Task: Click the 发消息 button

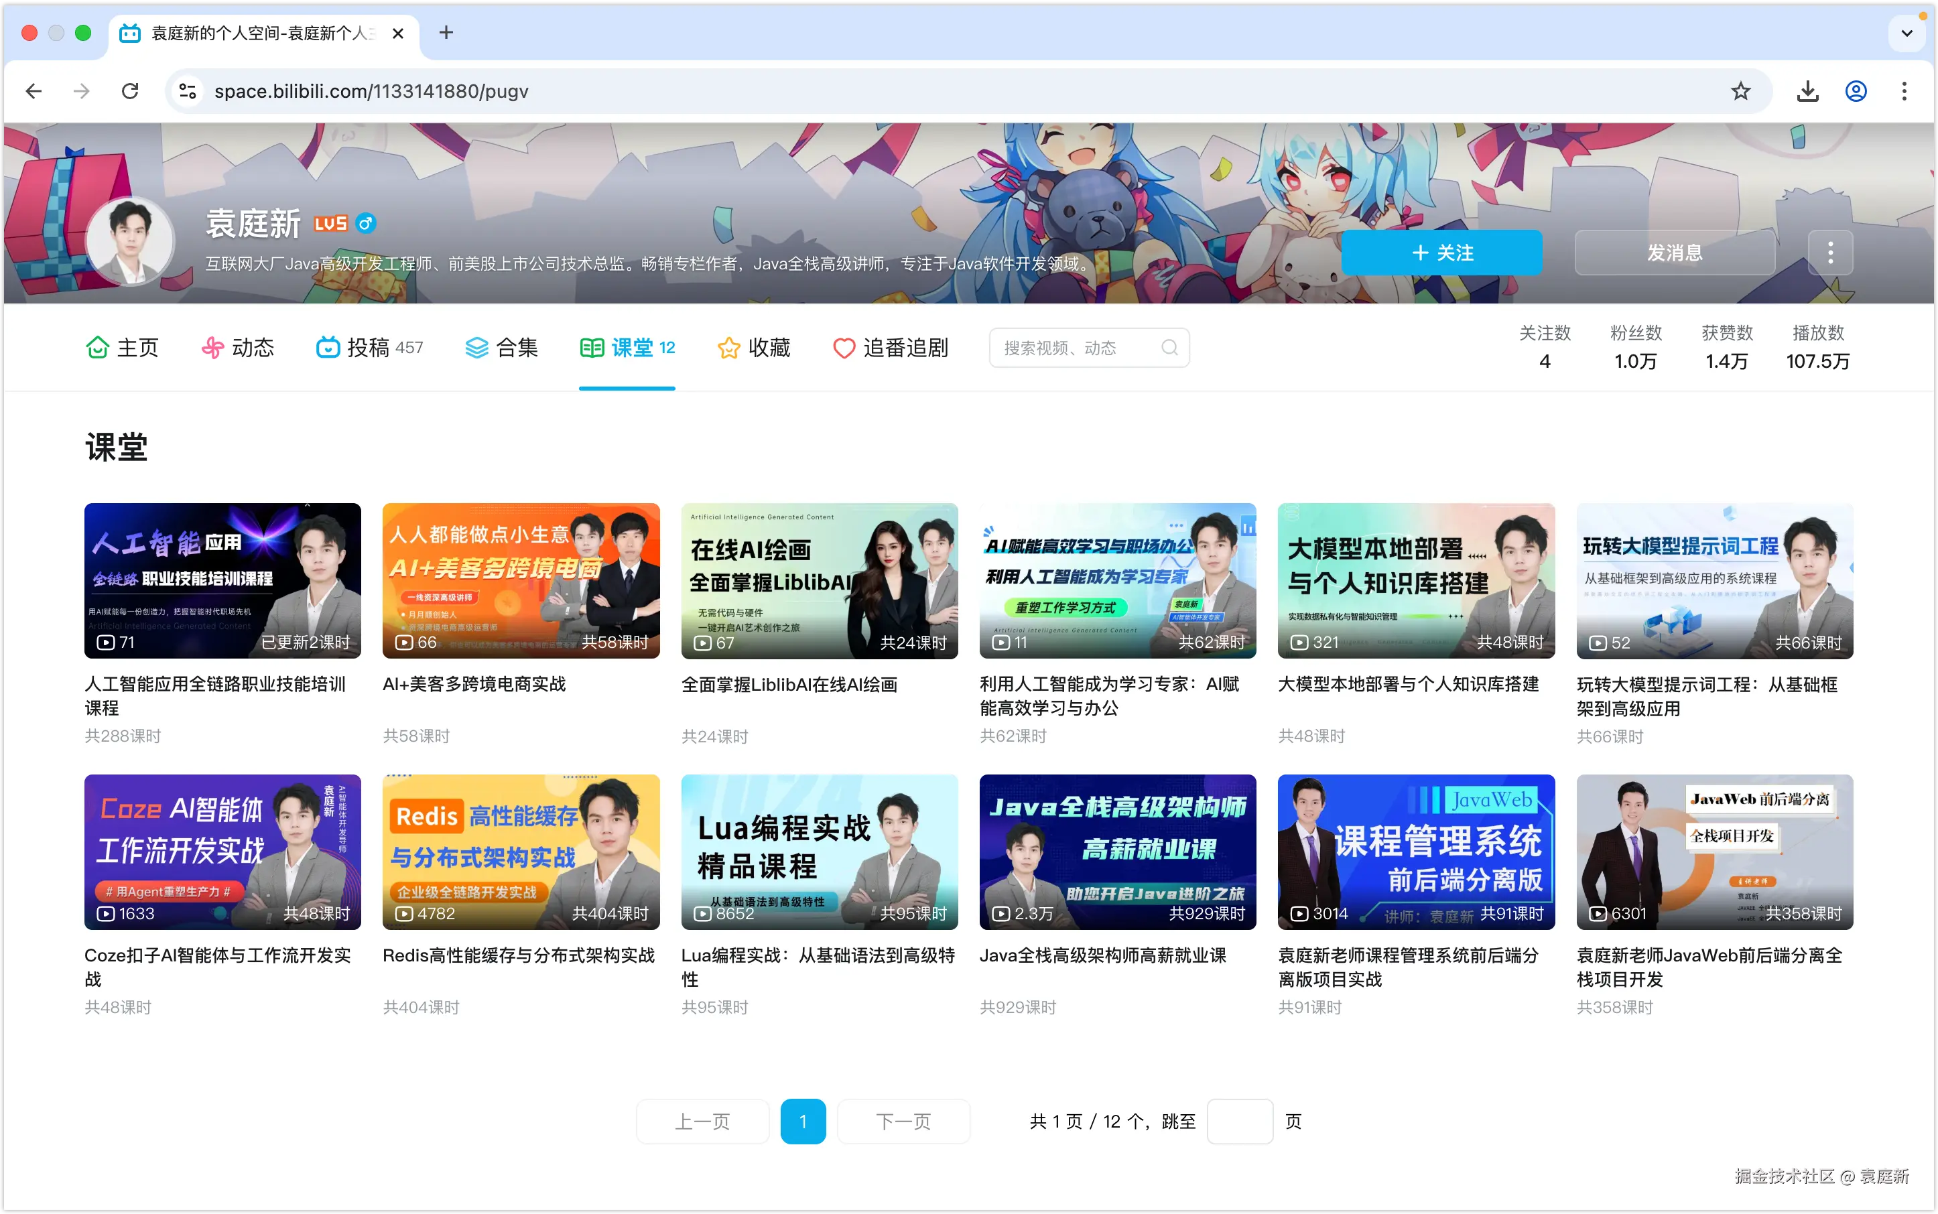Action: click(x=1675, y=253)
